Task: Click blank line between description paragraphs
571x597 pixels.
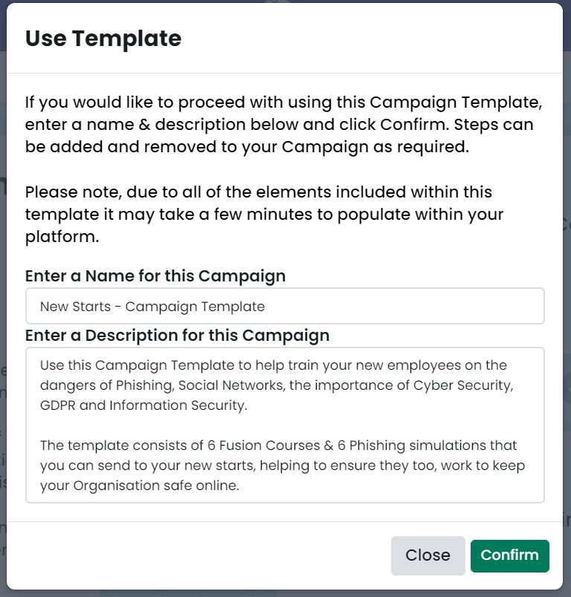Action: 285,425
